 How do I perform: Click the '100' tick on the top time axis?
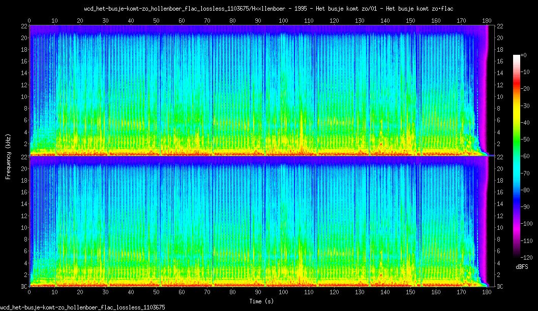coord(283,21)
